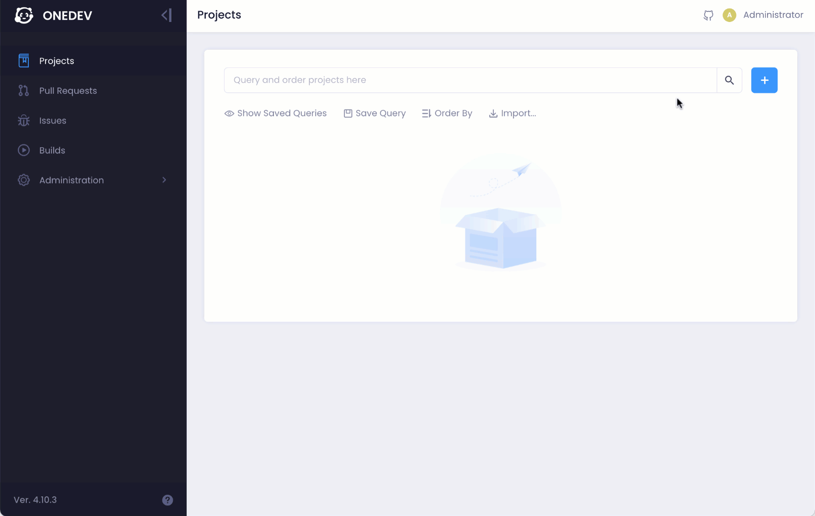Click the Administrator avatar icon
Image resolution: width=815 pixels, height=516 pixels.
click(x=729, y=15)
